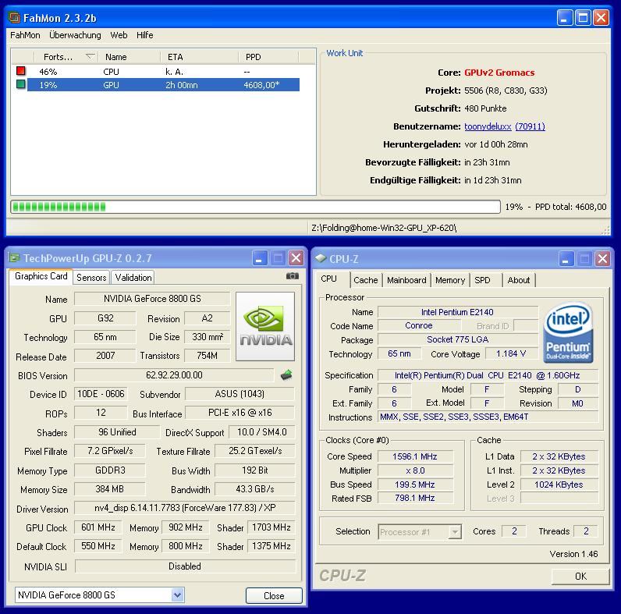The image size is (621, 614).
Task: Click the FahMon status bar folder path
Action: click(384, 228)
